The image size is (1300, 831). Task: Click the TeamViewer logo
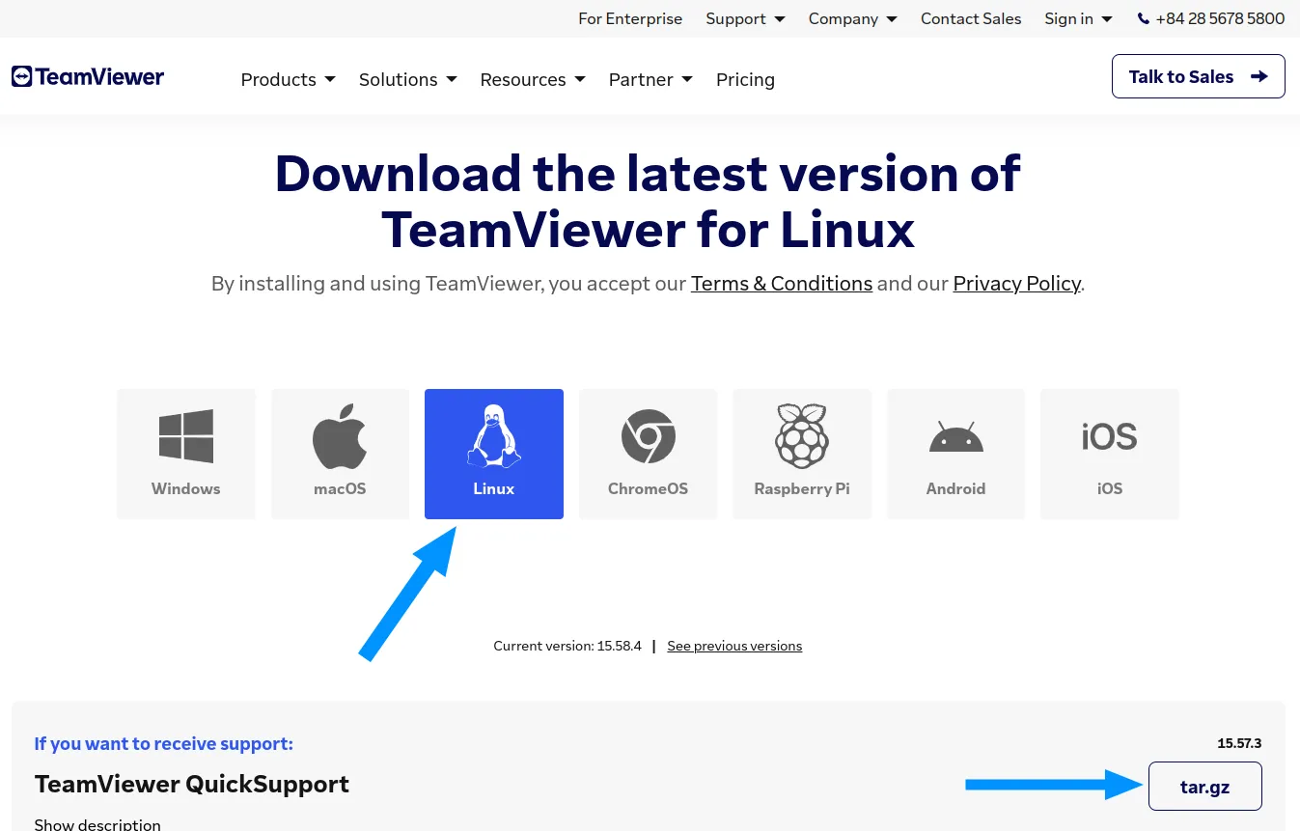tap(88, 76)
